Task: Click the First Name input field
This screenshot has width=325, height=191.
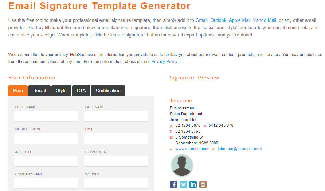Action: [x=46, y=116]
